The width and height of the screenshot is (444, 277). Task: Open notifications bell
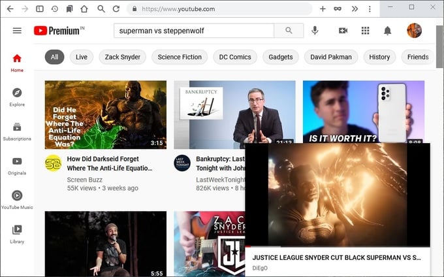[387, 31]
